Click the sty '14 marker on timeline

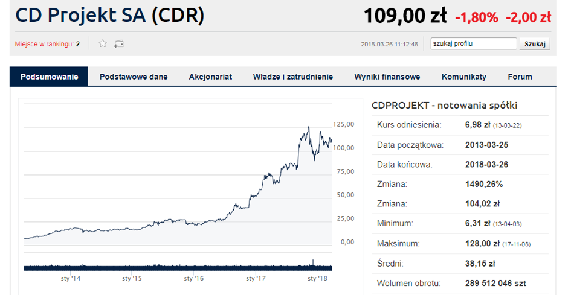click(70, 278)
